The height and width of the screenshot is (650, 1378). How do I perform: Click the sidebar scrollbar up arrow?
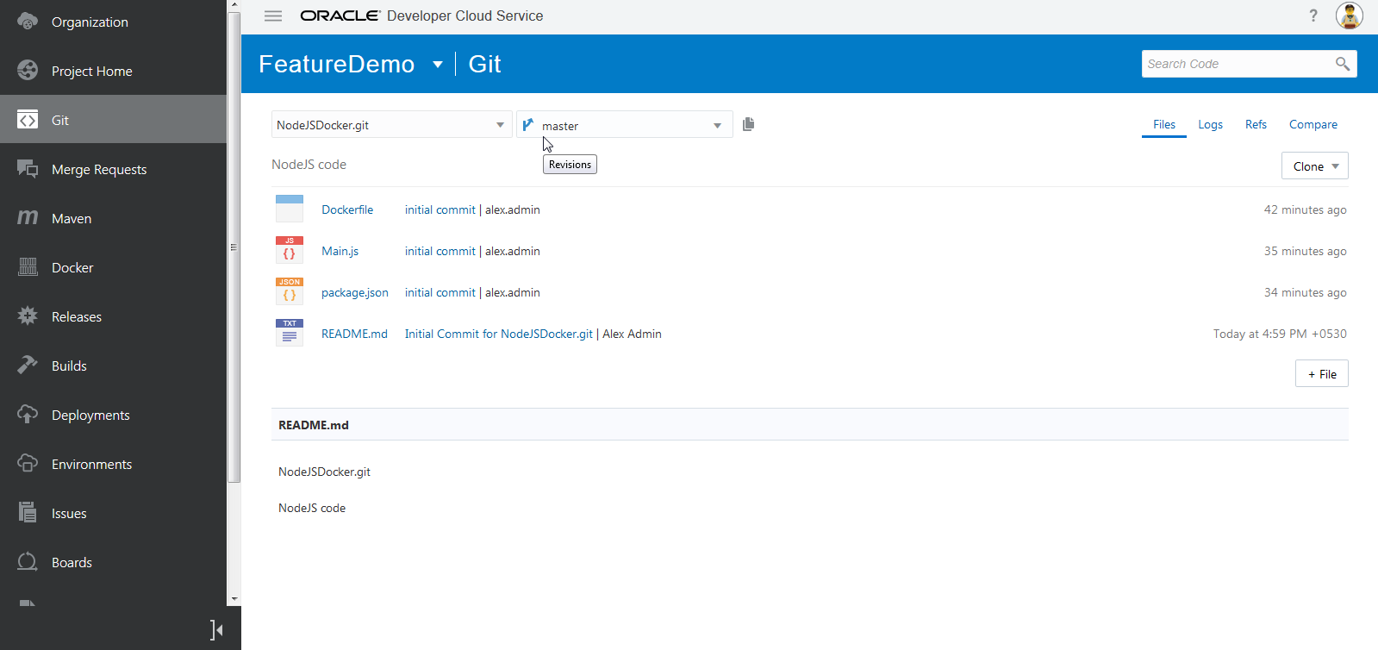pyautogui.click(x=234, y=5)
